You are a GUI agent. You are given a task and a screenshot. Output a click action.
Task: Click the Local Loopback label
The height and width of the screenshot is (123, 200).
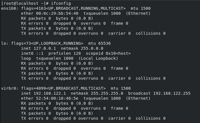(x=98, y=58)
